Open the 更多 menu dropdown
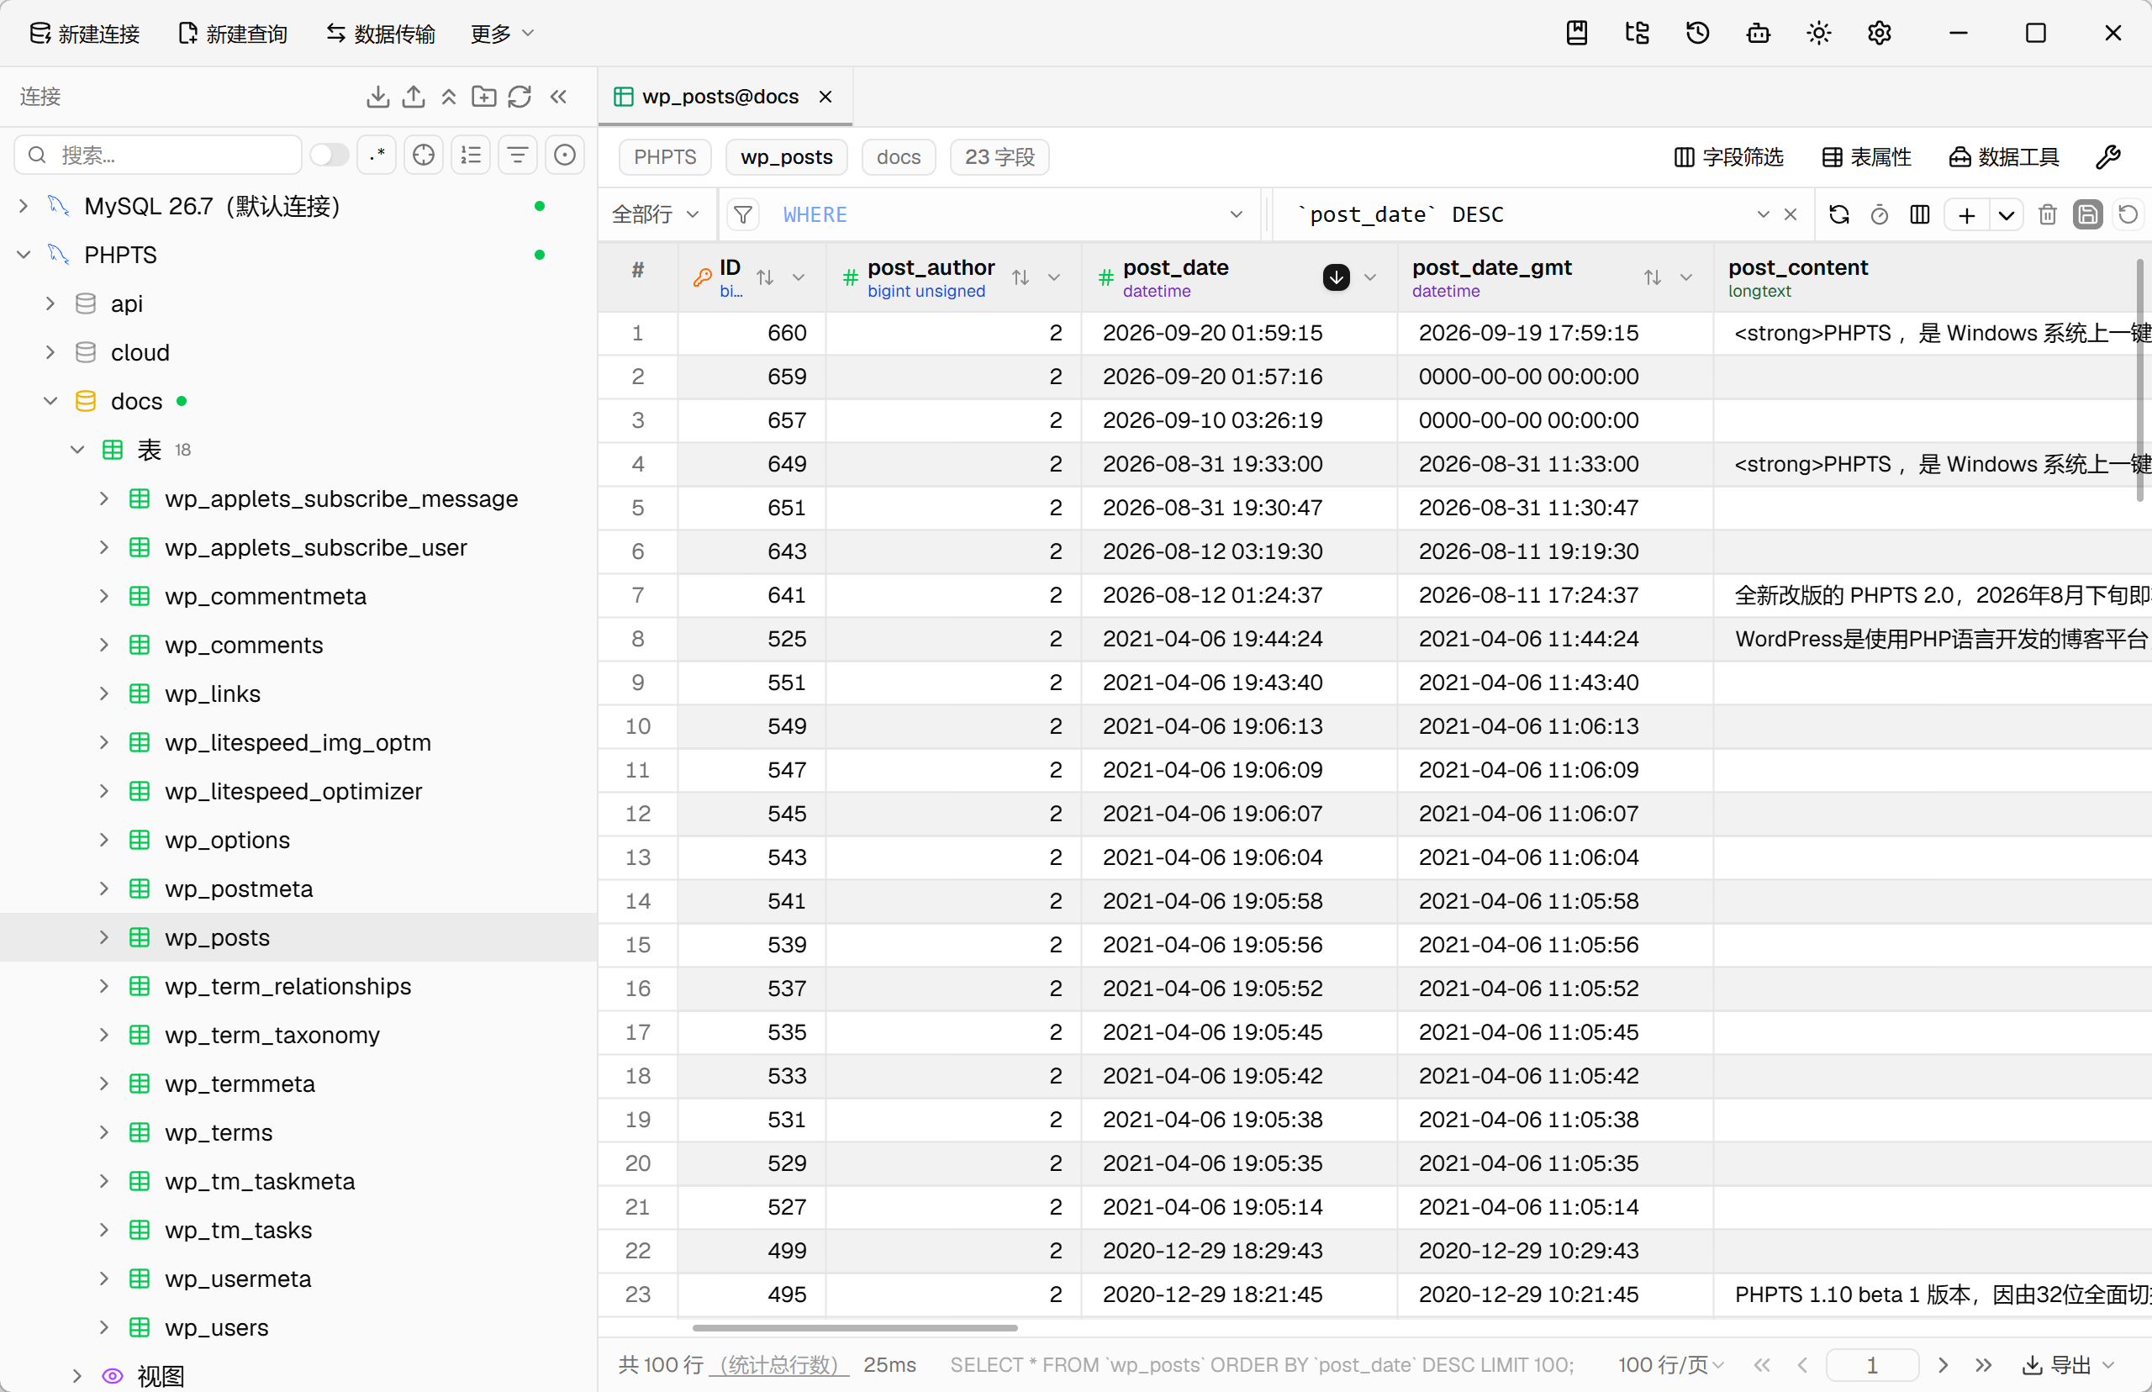This screenshot has width=2152, height=1392. point(503,34)
